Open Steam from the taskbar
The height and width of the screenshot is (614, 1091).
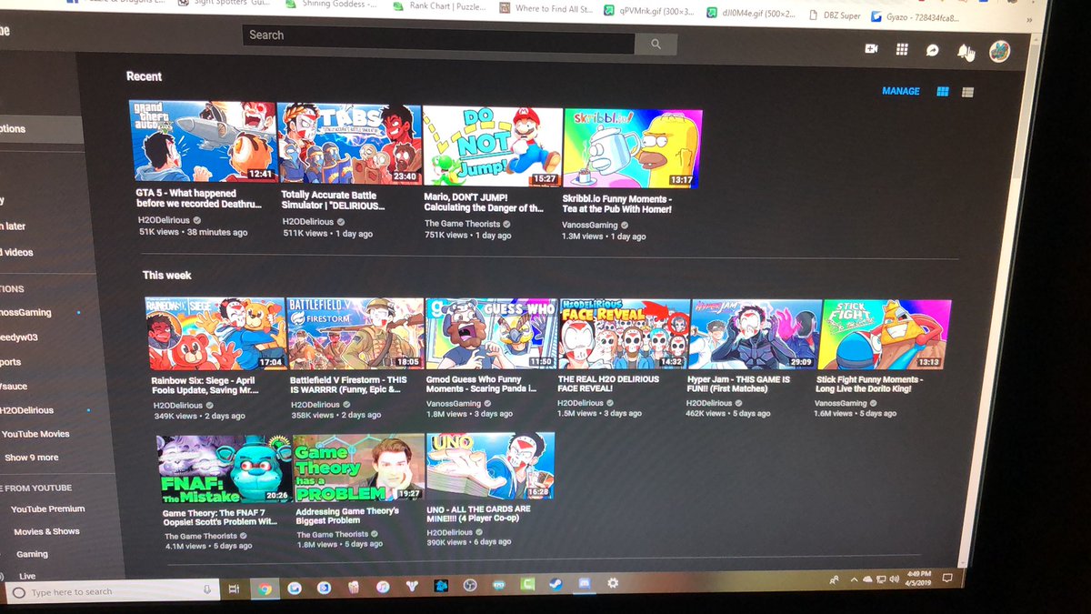pyautogui.click(x=556, y=585)
